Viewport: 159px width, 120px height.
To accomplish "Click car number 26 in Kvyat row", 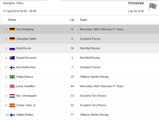I will click(x=72, y=48).
